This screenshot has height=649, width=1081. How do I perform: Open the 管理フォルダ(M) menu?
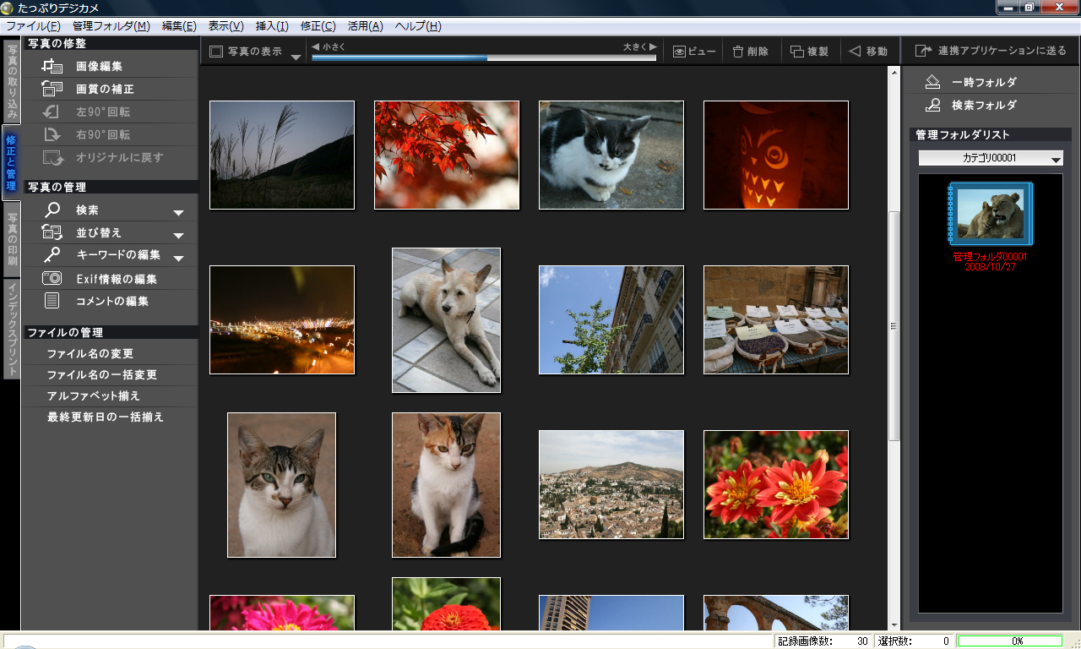(111, 26)
